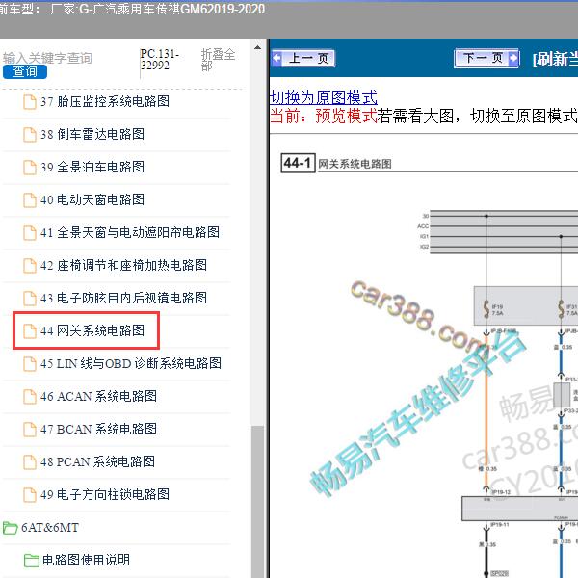Image resolution: width=578 pixels, height=578 pixels.
Task: Click the right arrow icon on 下一页
Action: pyautogui.click(x=512, y=58)
